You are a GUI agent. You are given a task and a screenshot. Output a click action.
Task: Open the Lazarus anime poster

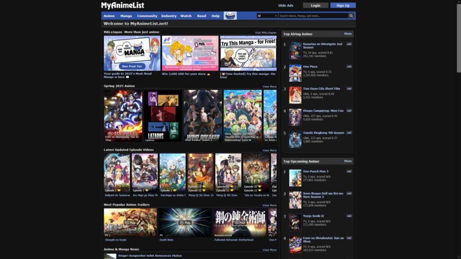pos(163,116)
